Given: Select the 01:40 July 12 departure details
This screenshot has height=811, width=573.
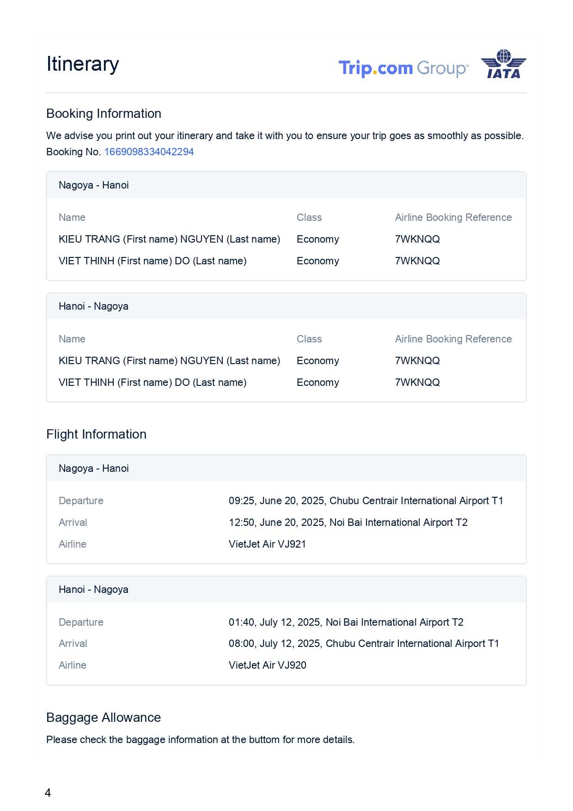Looking at the screenshot, I should point(346,622).
